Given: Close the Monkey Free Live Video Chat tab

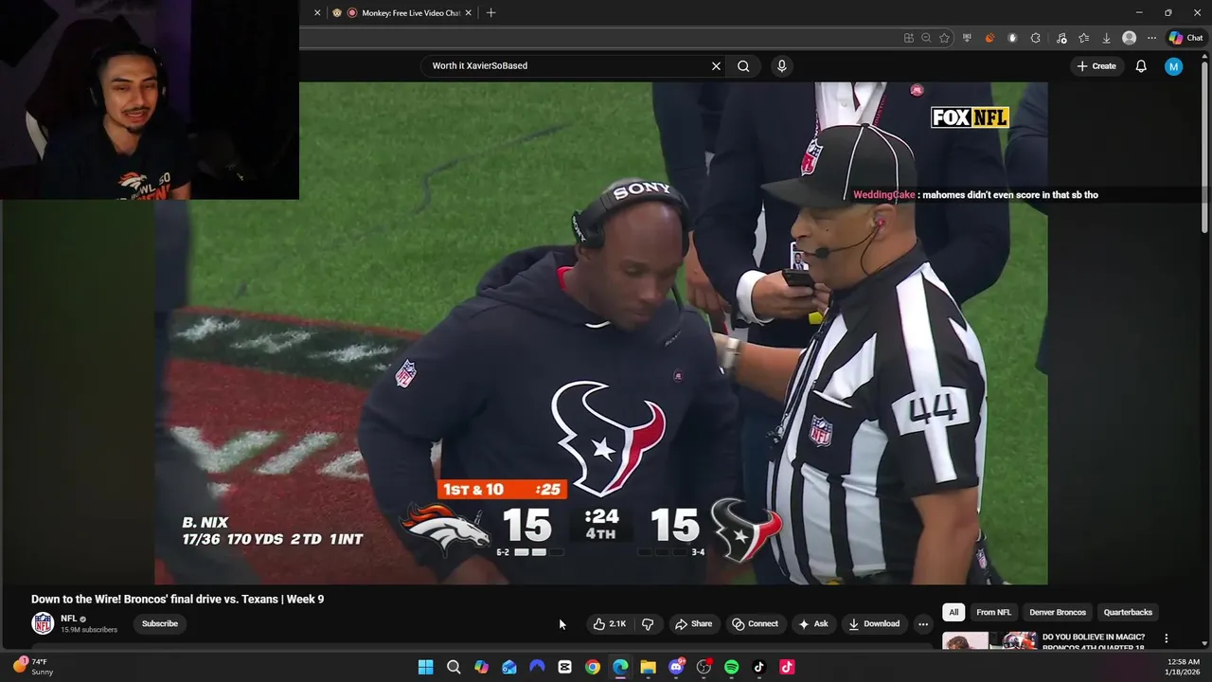Looking at the screenshot, I should [x=468, y=13].
